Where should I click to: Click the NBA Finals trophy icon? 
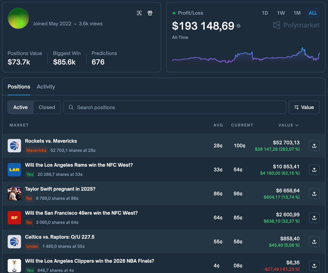pyautogui.click(x=14, y=266)
